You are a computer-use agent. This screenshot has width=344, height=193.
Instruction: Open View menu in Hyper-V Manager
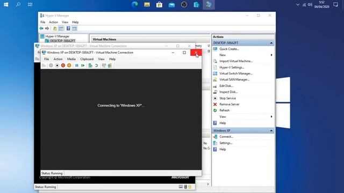[x=65, y=22]
